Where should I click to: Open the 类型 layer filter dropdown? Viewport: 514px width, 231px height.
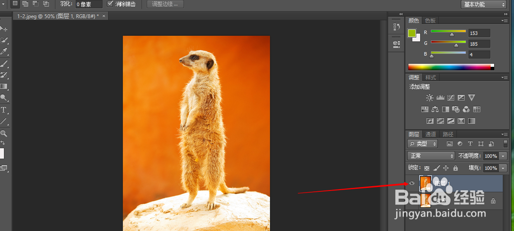[423, 144]
